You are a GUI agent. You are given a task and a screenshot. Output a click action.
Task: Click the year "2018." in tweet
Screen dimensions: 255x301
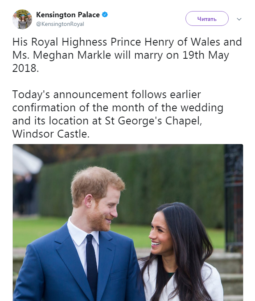[x=25, y=68]
